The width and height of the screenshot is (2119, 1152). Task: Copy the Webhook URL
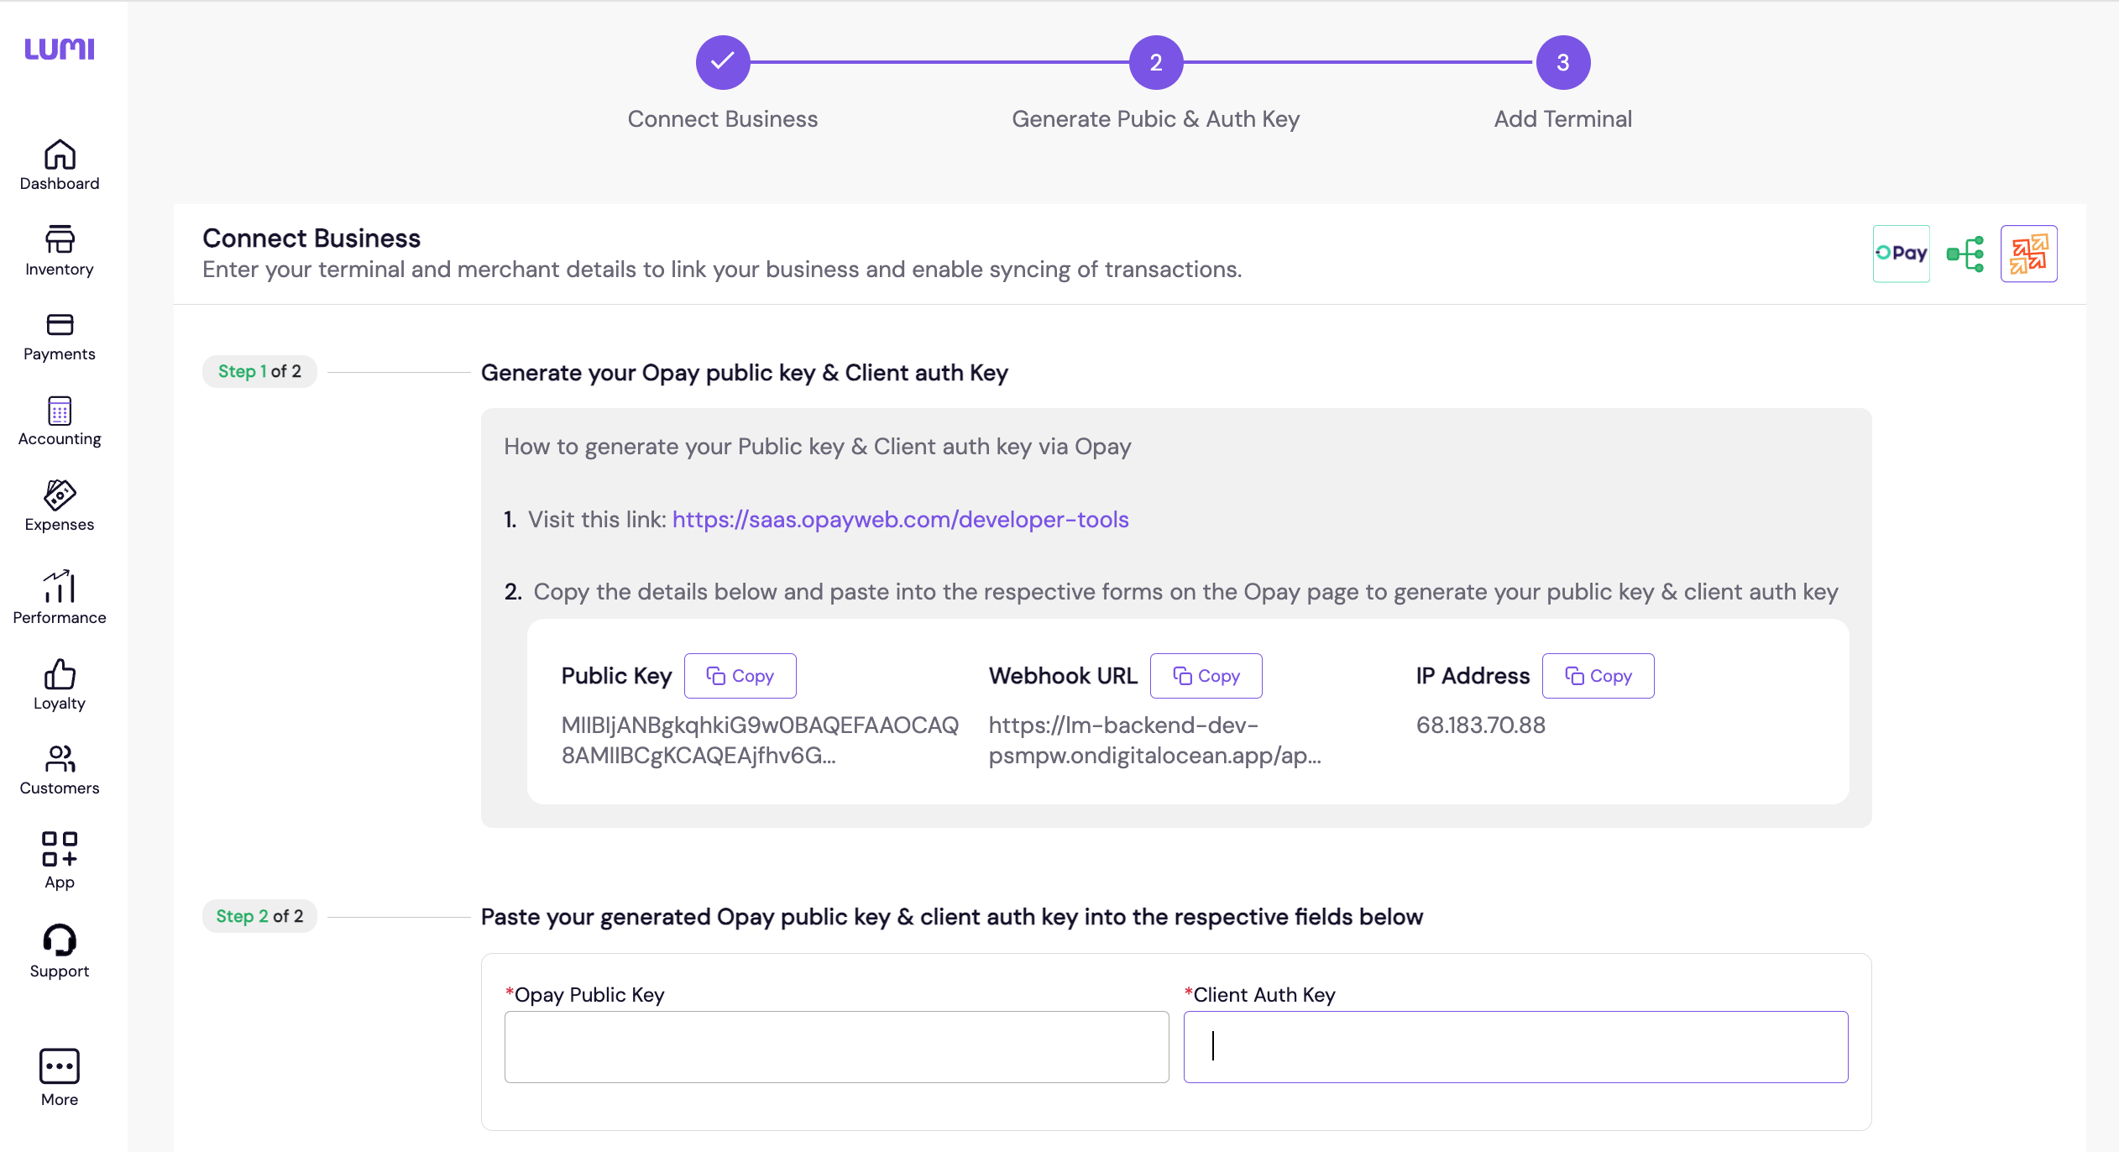pyautogui.click(x=1206, y=676)
